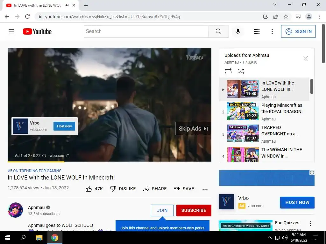Viewport: 326px width, 244px height.
Task: Open the tab search chevron
Action: point(275,4)
